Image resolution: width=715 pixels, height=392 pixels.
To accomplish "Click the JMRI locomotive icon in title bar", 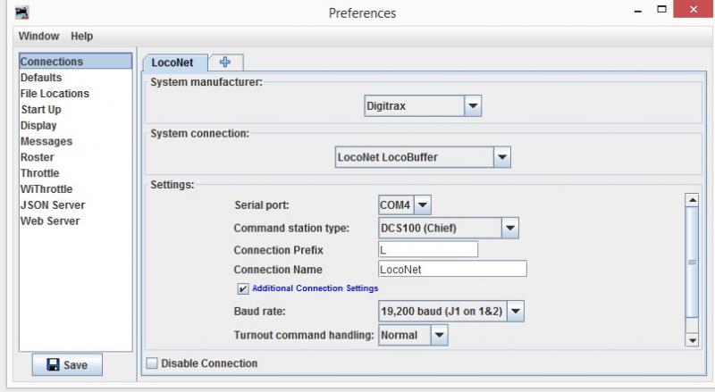I will point(21,13).
